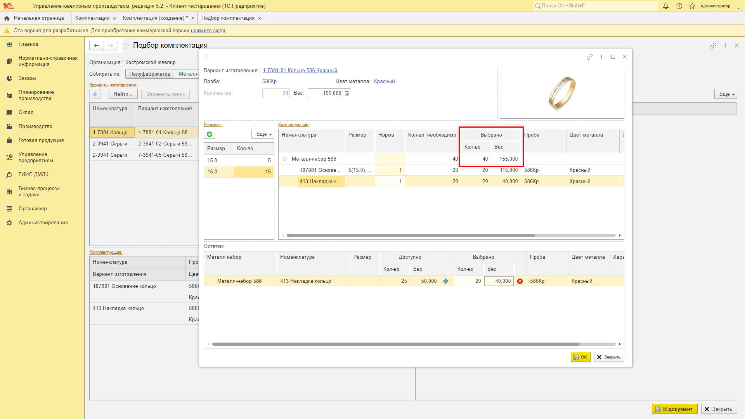The image size is (745, 419).
Task: Open Органайзер in the sidebar
Action: click(33, 209)
